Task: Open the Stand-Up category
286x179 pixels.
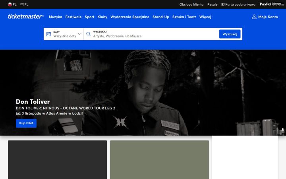Action: pos(161,17)
